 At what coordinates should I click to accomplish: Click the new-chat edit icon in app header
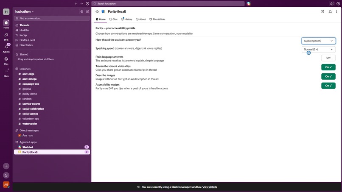(322, 11)
